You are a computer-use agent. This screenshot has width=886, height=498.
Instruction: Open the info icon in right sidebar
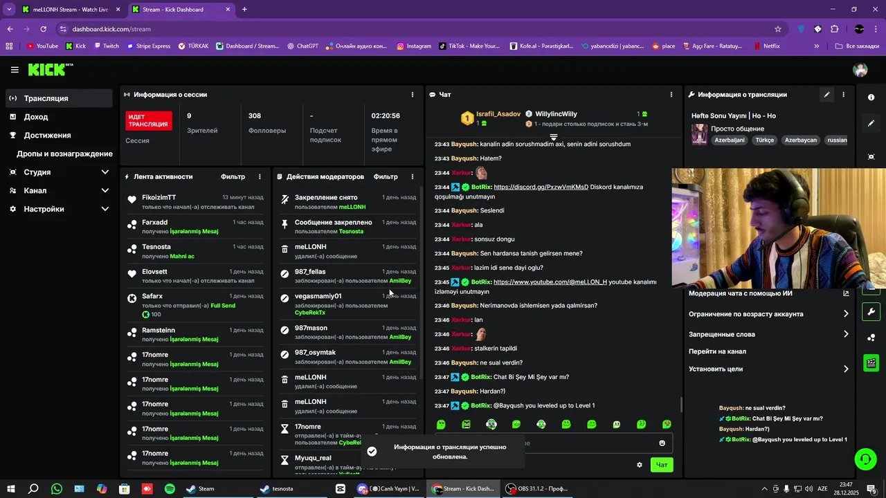click(x=871, y=98)
